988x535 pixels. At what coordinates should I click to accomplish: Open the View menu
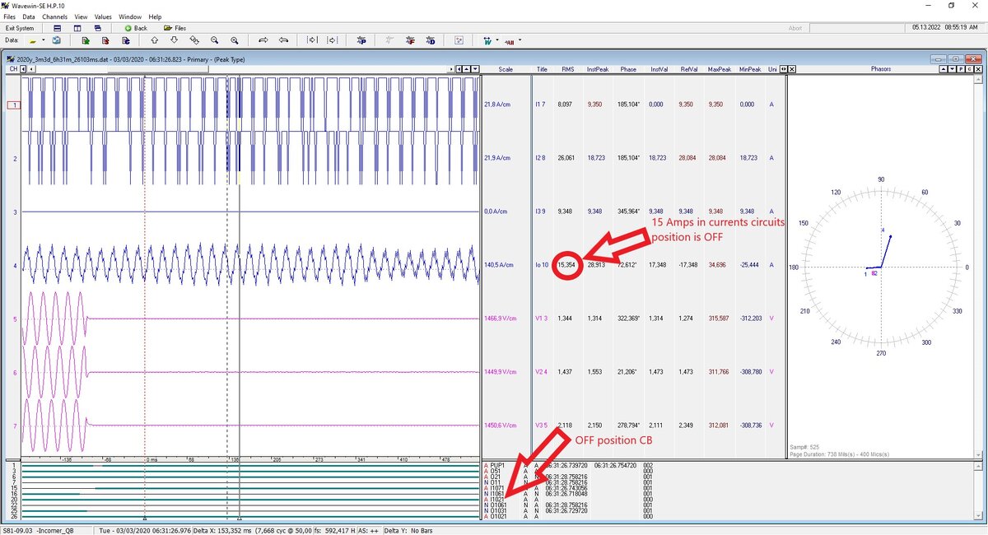pyautogui.click(x=81, y=16)
